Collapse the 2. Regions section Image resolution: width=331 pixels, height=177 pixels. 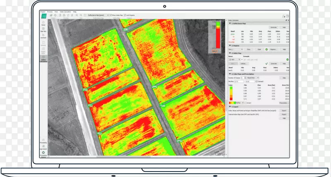pyautogui.click(x=230, y=45)
